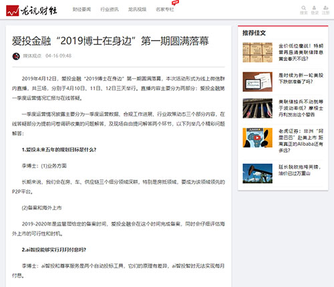Open the 是时候为新一轮美股下跌做准备了吗 article
Screen dimensions: 334x287
click(301, 78)
